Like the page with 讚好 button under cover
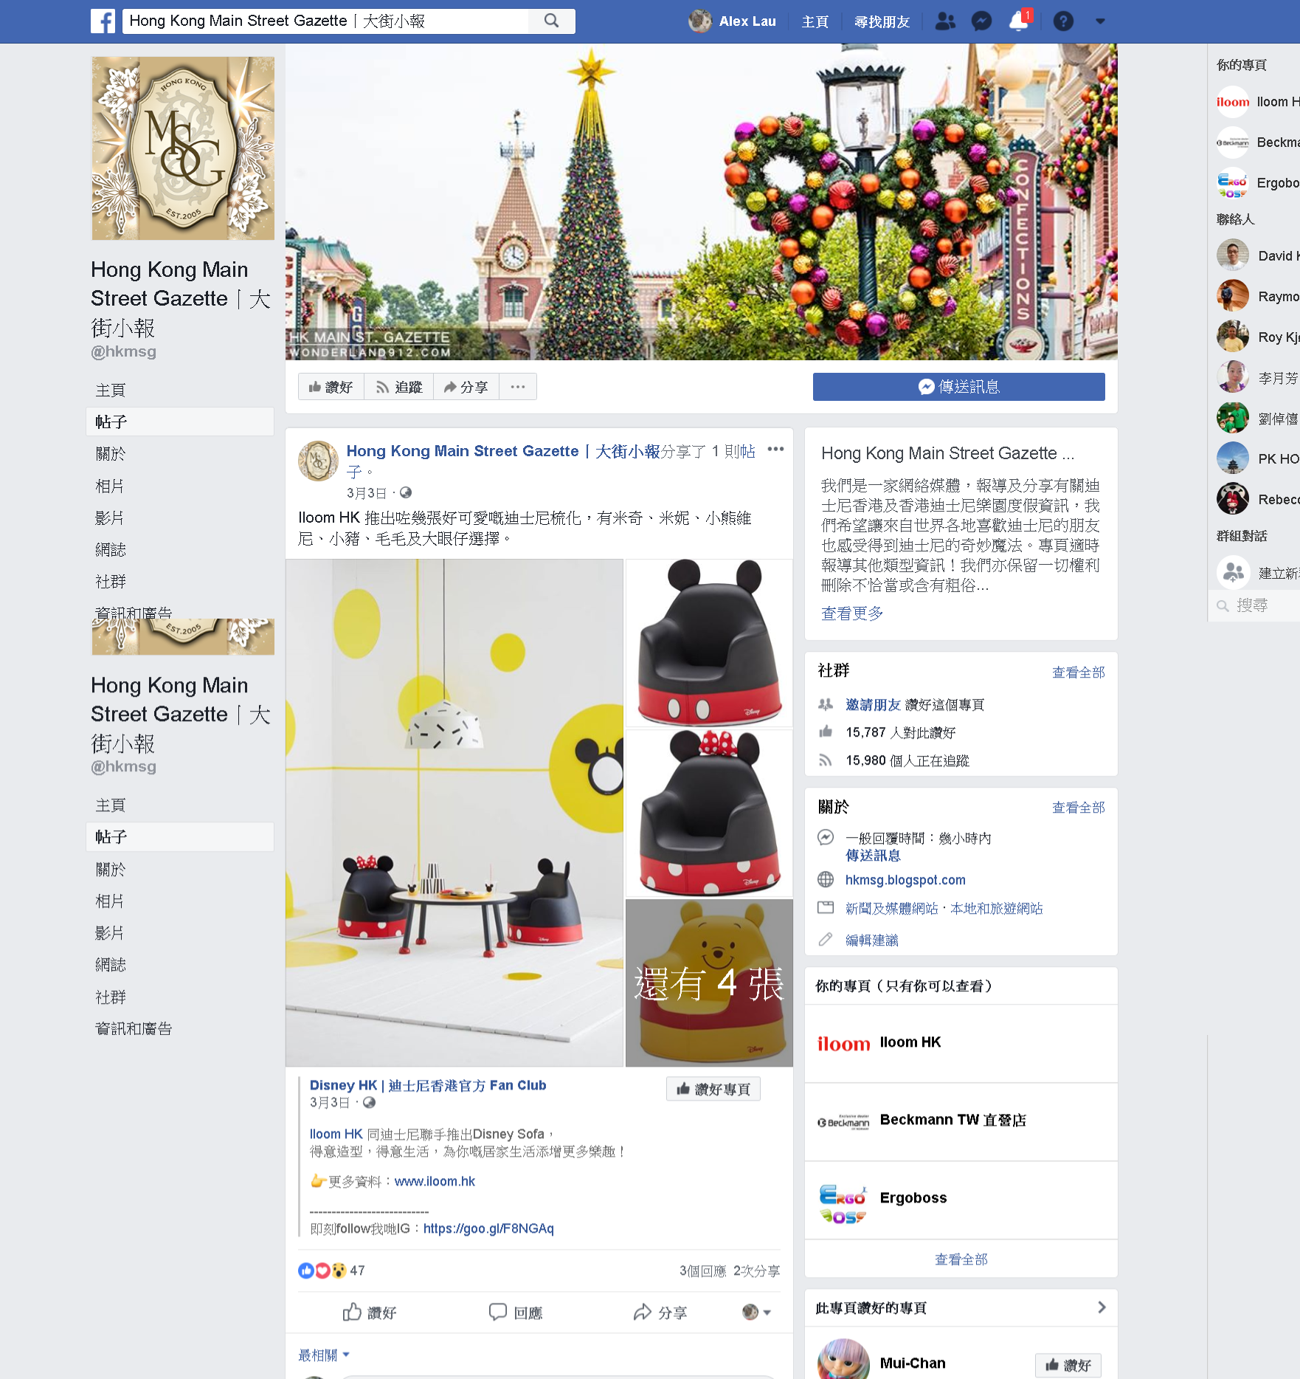The width and height of the screenshot is (1300, 1379). coord(331,387)
